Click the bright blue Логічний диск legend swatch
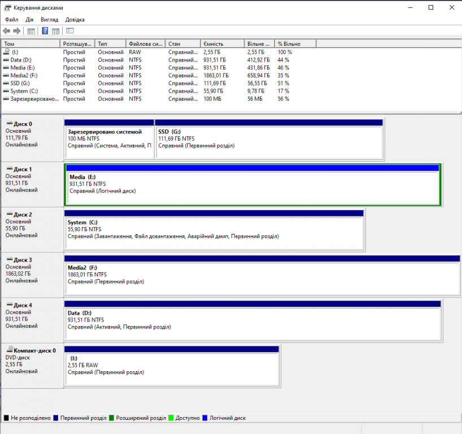Screen dimensions: 462x434 pos(205,418)
